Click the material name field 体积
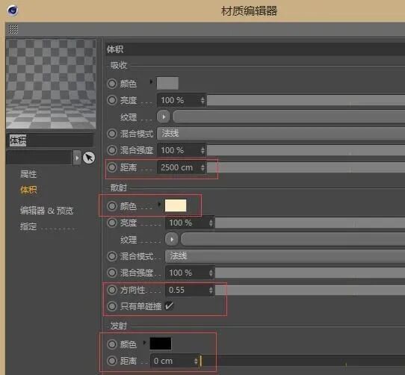 click(x=49, y=140)
